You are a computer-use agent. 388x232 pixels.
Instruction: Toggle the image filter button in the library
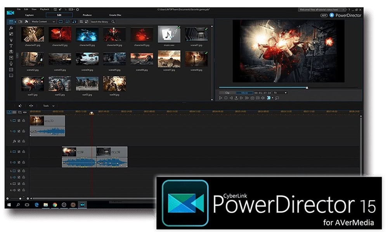tap(67, 22)
